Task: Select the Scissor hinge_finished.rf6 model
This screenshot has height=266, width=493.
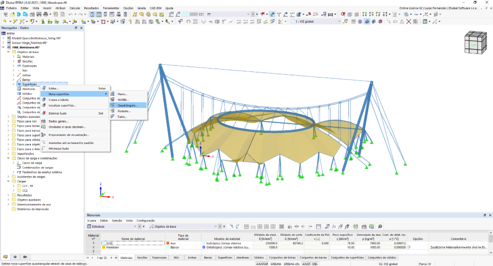Action: tap(29, 43)
